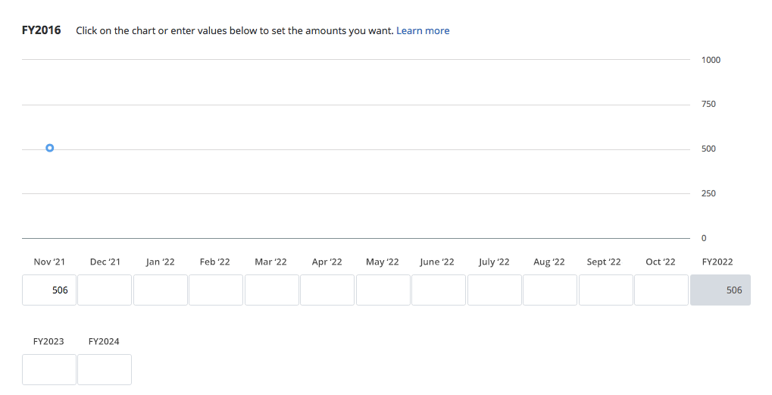Click the Learn more link
772x395 pixels.
423,31
